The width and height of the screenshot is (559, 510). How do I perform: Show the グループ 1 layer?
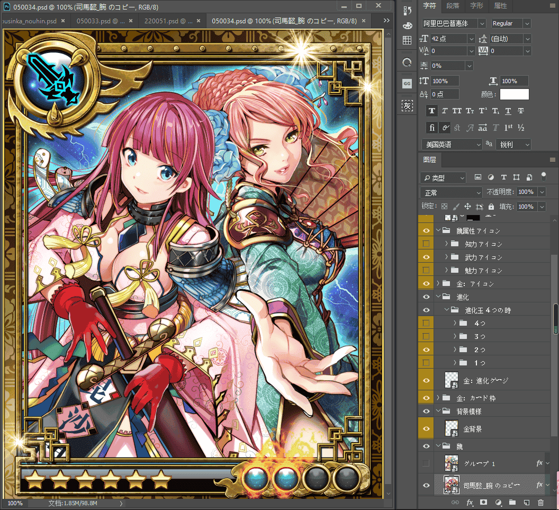[x=426, y=463]
